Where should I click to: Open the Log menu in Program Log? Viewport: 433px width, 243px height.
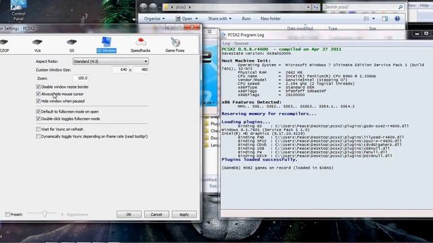pyautogui.click(x=226, y=43)
